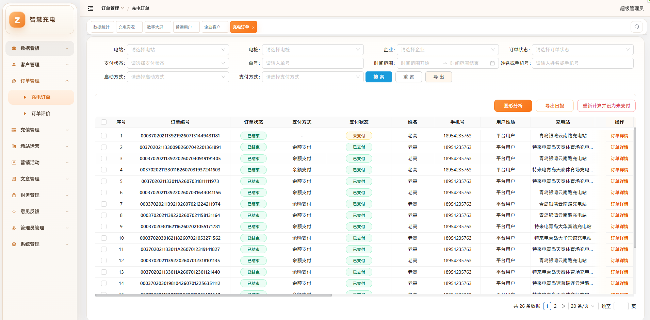Viewport: 650px width, 320px height.
Task: Open 订单评价 in the sidebar menu
Action: 41,114
